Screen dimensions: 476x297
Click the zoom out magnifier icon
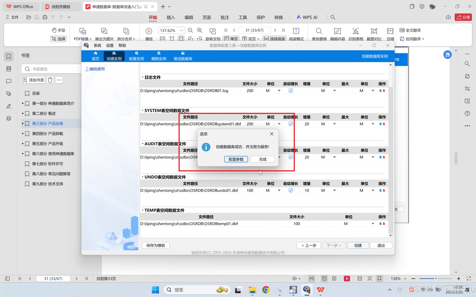pos(190,31)
